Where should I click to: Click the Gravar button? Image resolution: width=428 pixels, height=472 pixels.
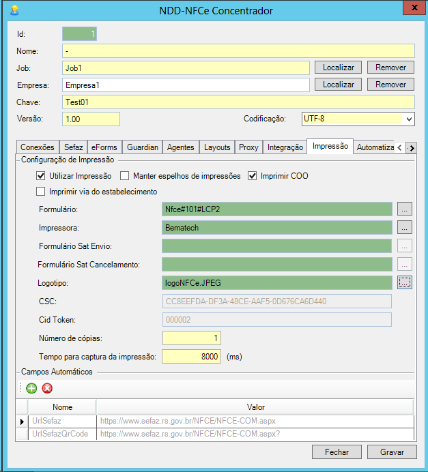[391, 452]
